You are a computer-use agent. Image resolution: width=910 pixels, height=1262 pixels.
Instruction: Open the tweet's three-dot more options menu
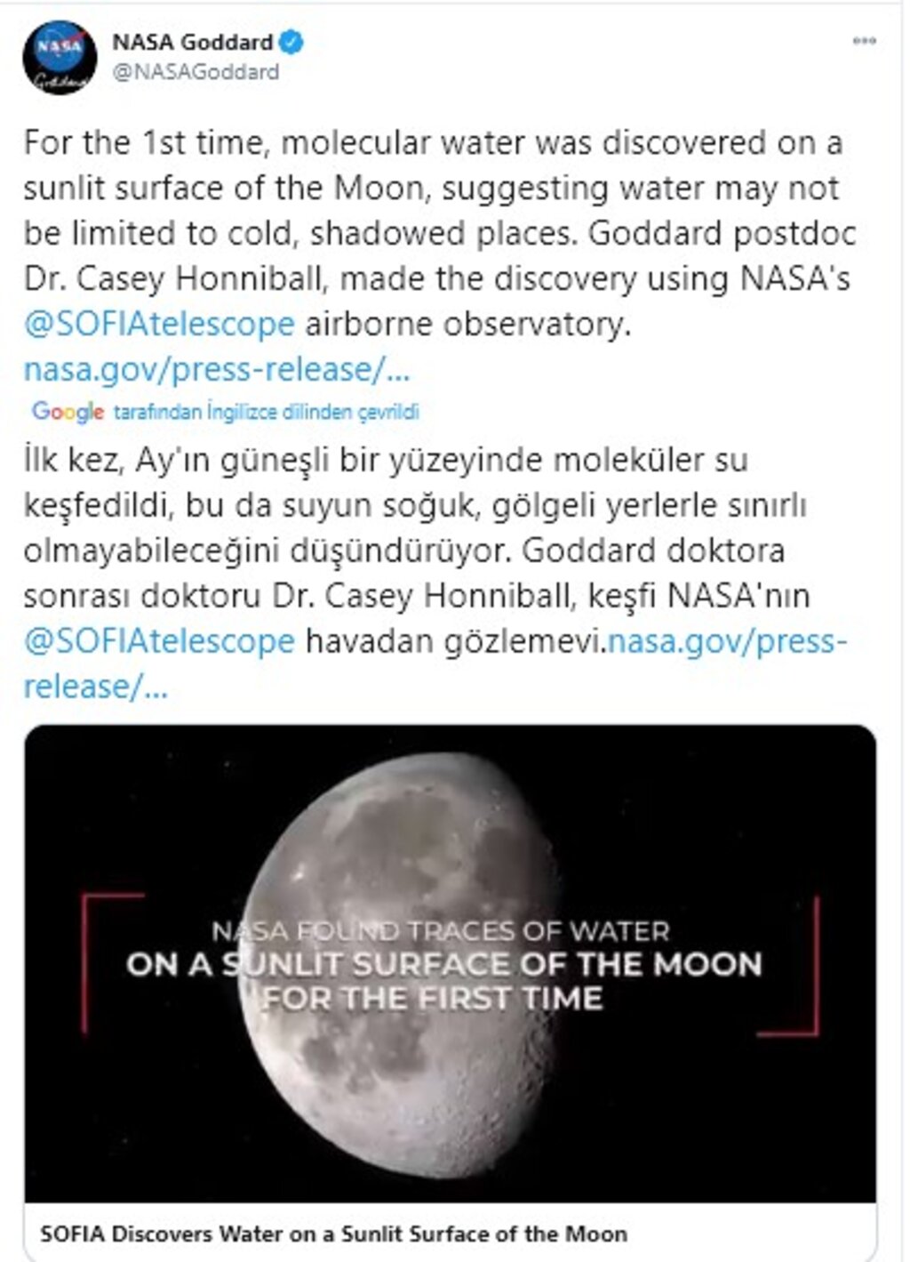(x=864, y=42)
